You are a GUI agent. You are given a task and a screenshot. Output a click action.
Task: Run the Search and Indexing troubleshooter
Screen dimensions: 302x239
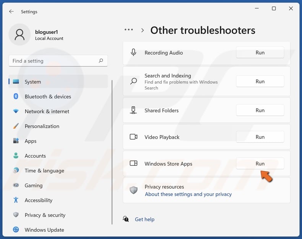(x=260, y=81)
